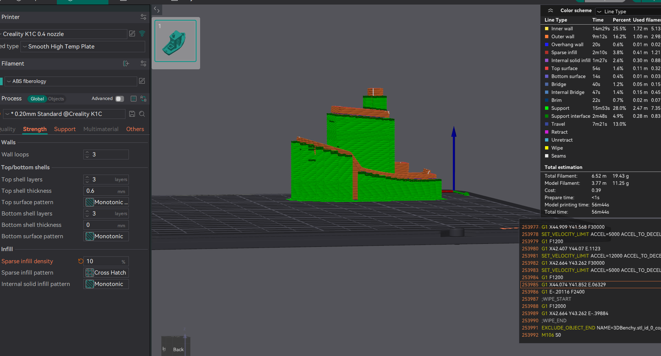Toggle Brim lines visibility

coord(547,100)
